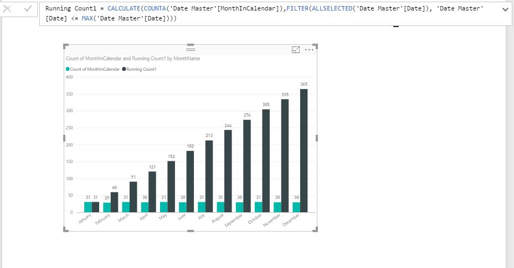Click the bottom-right corner resize handle

click(315, 229)
